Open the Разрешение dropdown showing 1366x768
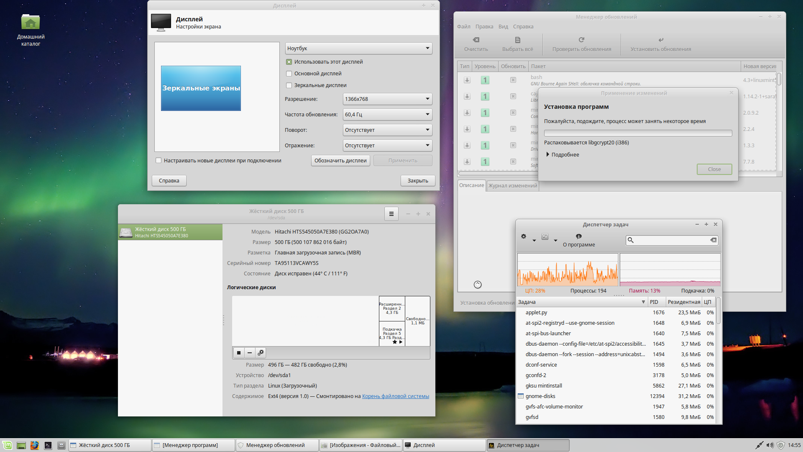The image size is (803, 452). (x=387, y=99)
